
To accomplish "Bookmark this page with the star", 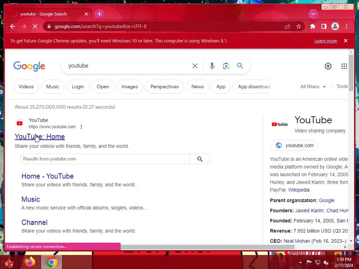I will tap(299, 26).
